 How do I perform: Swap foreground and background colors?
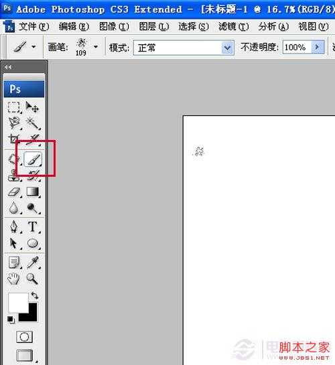click(x=35, y=295)
